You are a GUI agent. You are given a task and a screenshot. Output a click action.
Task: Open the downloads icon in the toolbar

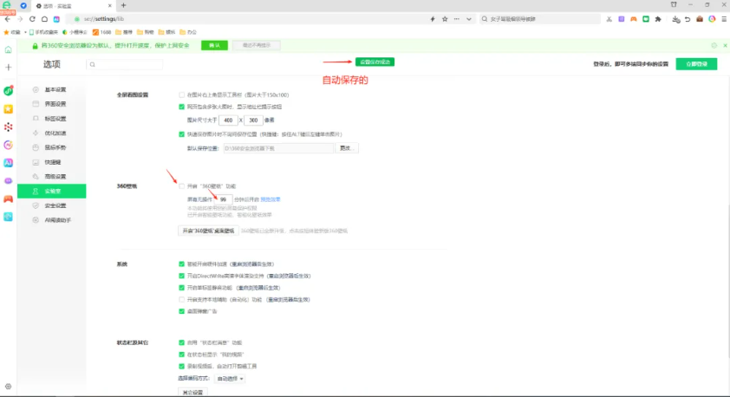coord(676,19)
